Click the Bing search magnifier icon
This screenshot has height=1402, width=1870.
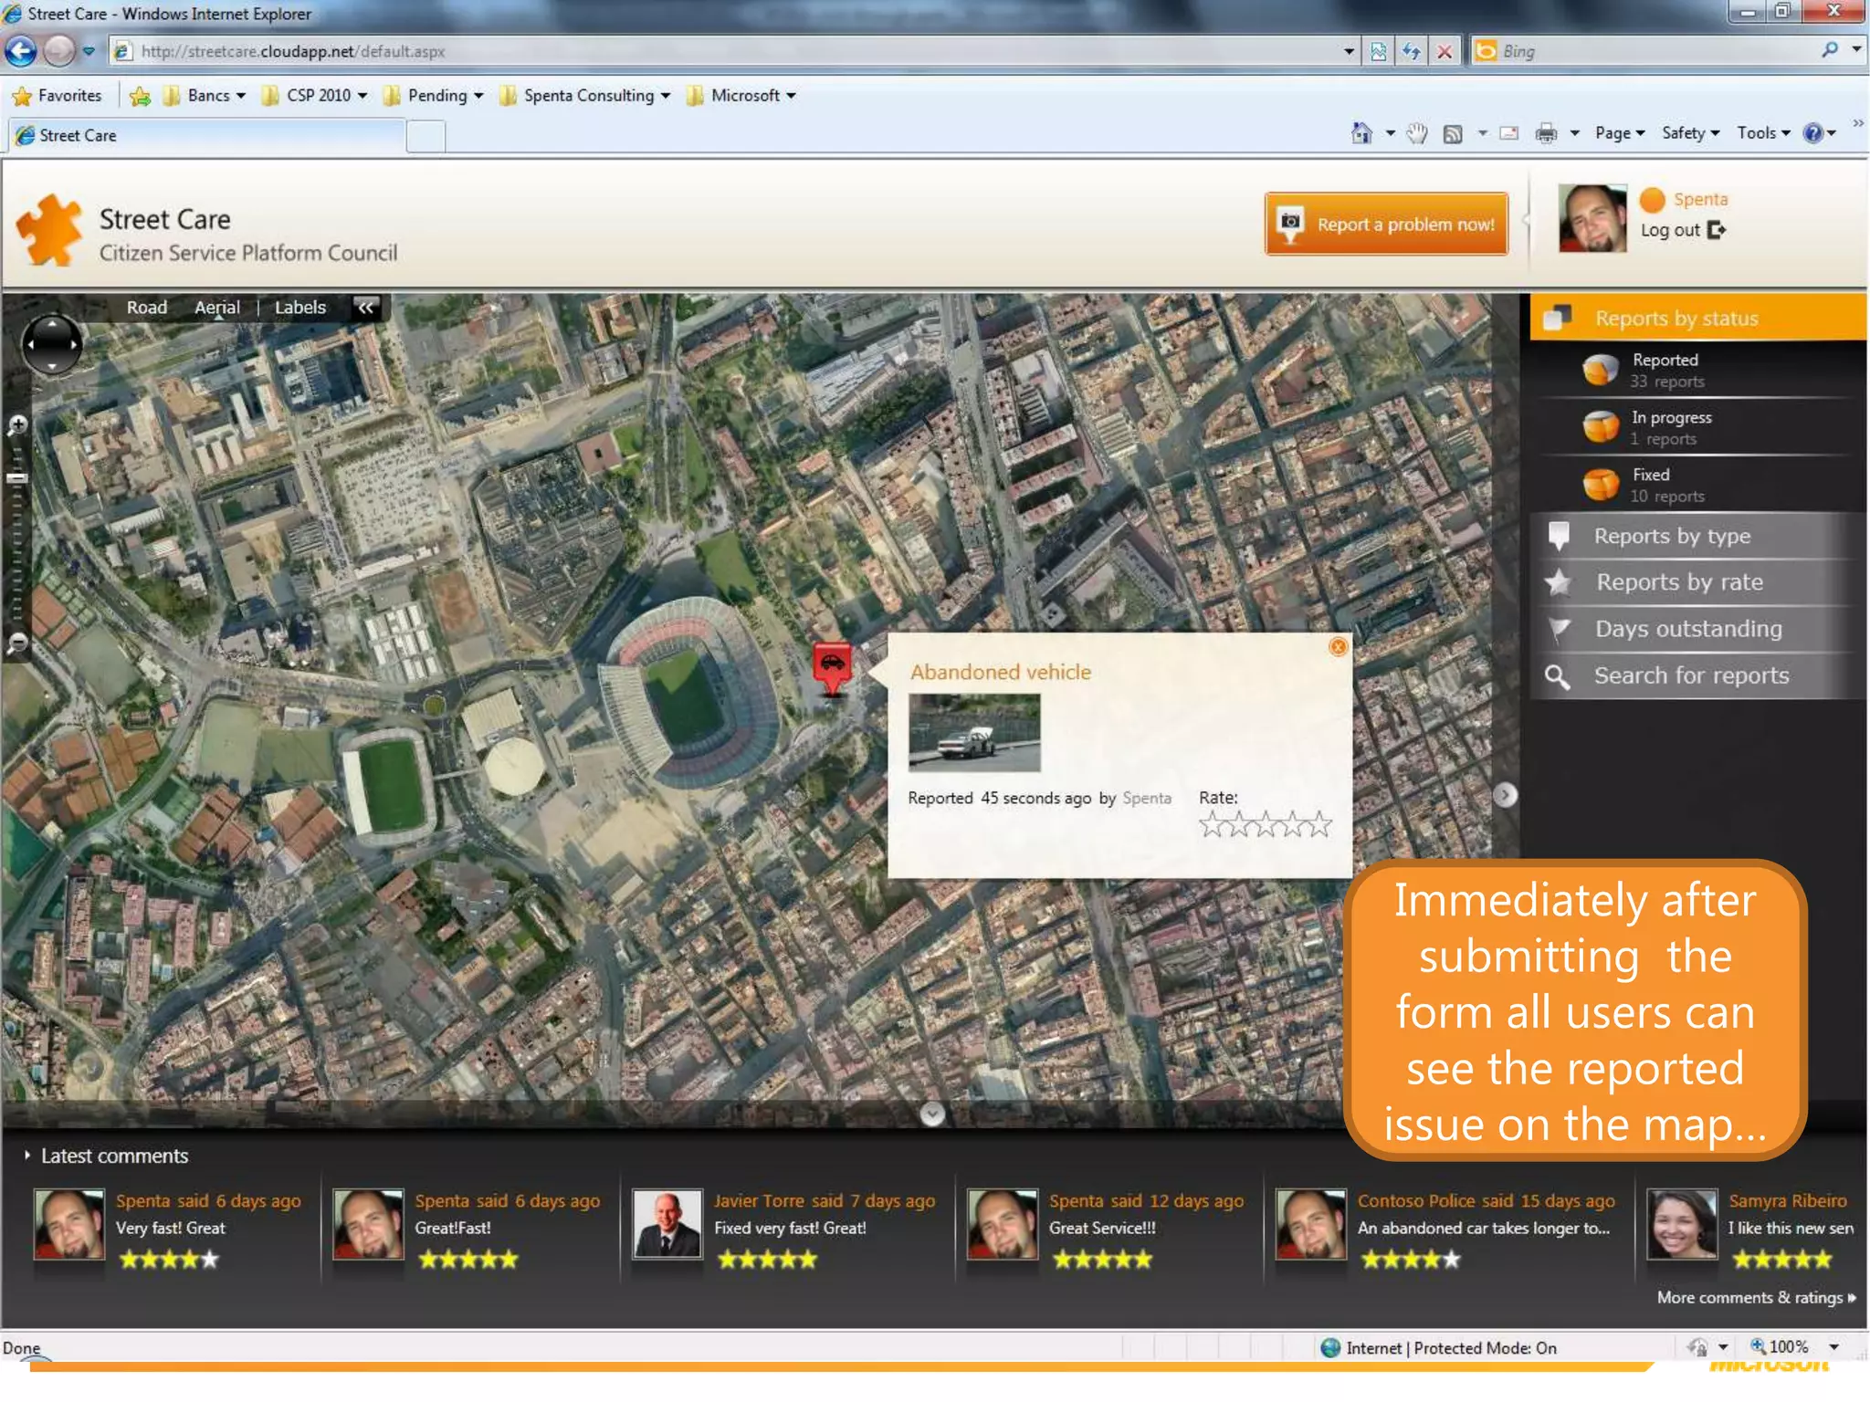(1829, 50)
